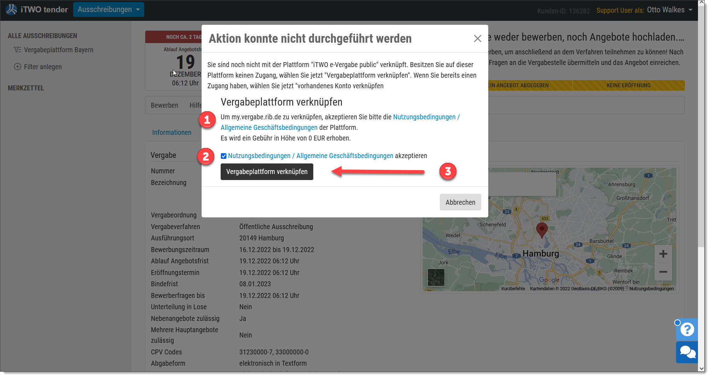This screenshot has height=377, width=710.
Task: Open the terms link next to the checkbox
Action: pyautogui.click(x=310, y=156)
